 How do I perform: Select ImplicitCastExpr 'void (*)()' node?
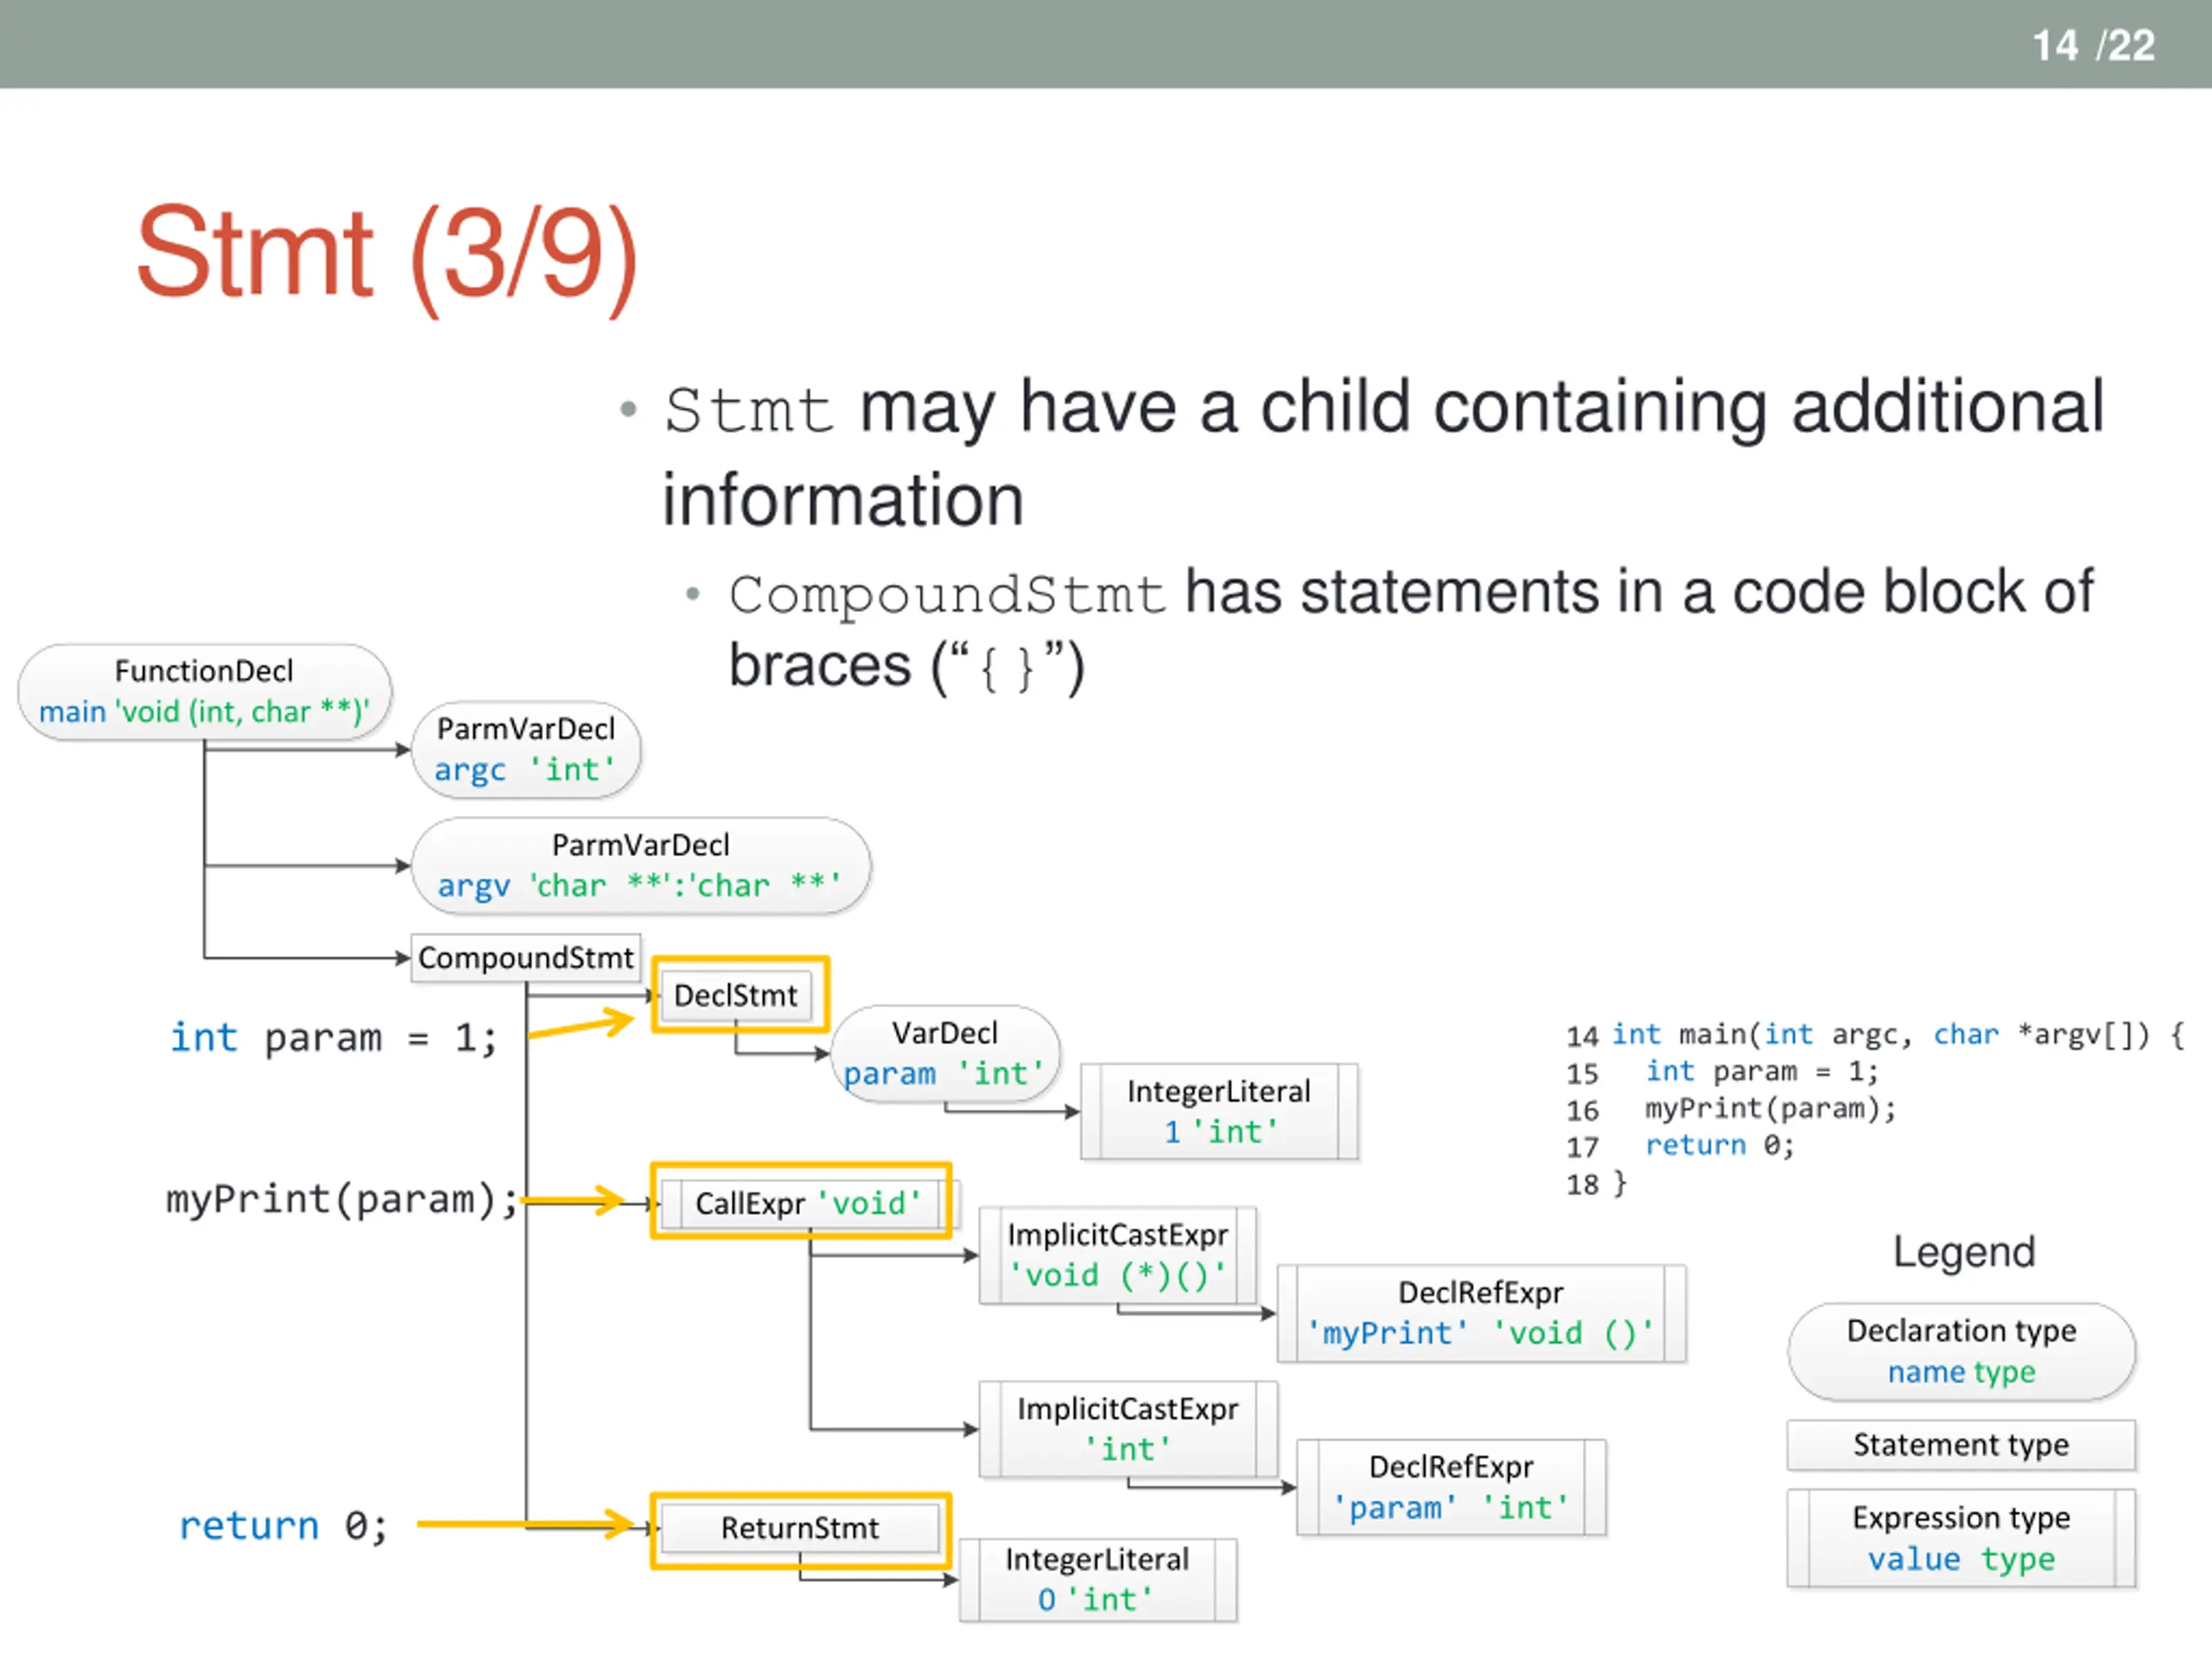pyautogui.click(x=1118, y=1255)
